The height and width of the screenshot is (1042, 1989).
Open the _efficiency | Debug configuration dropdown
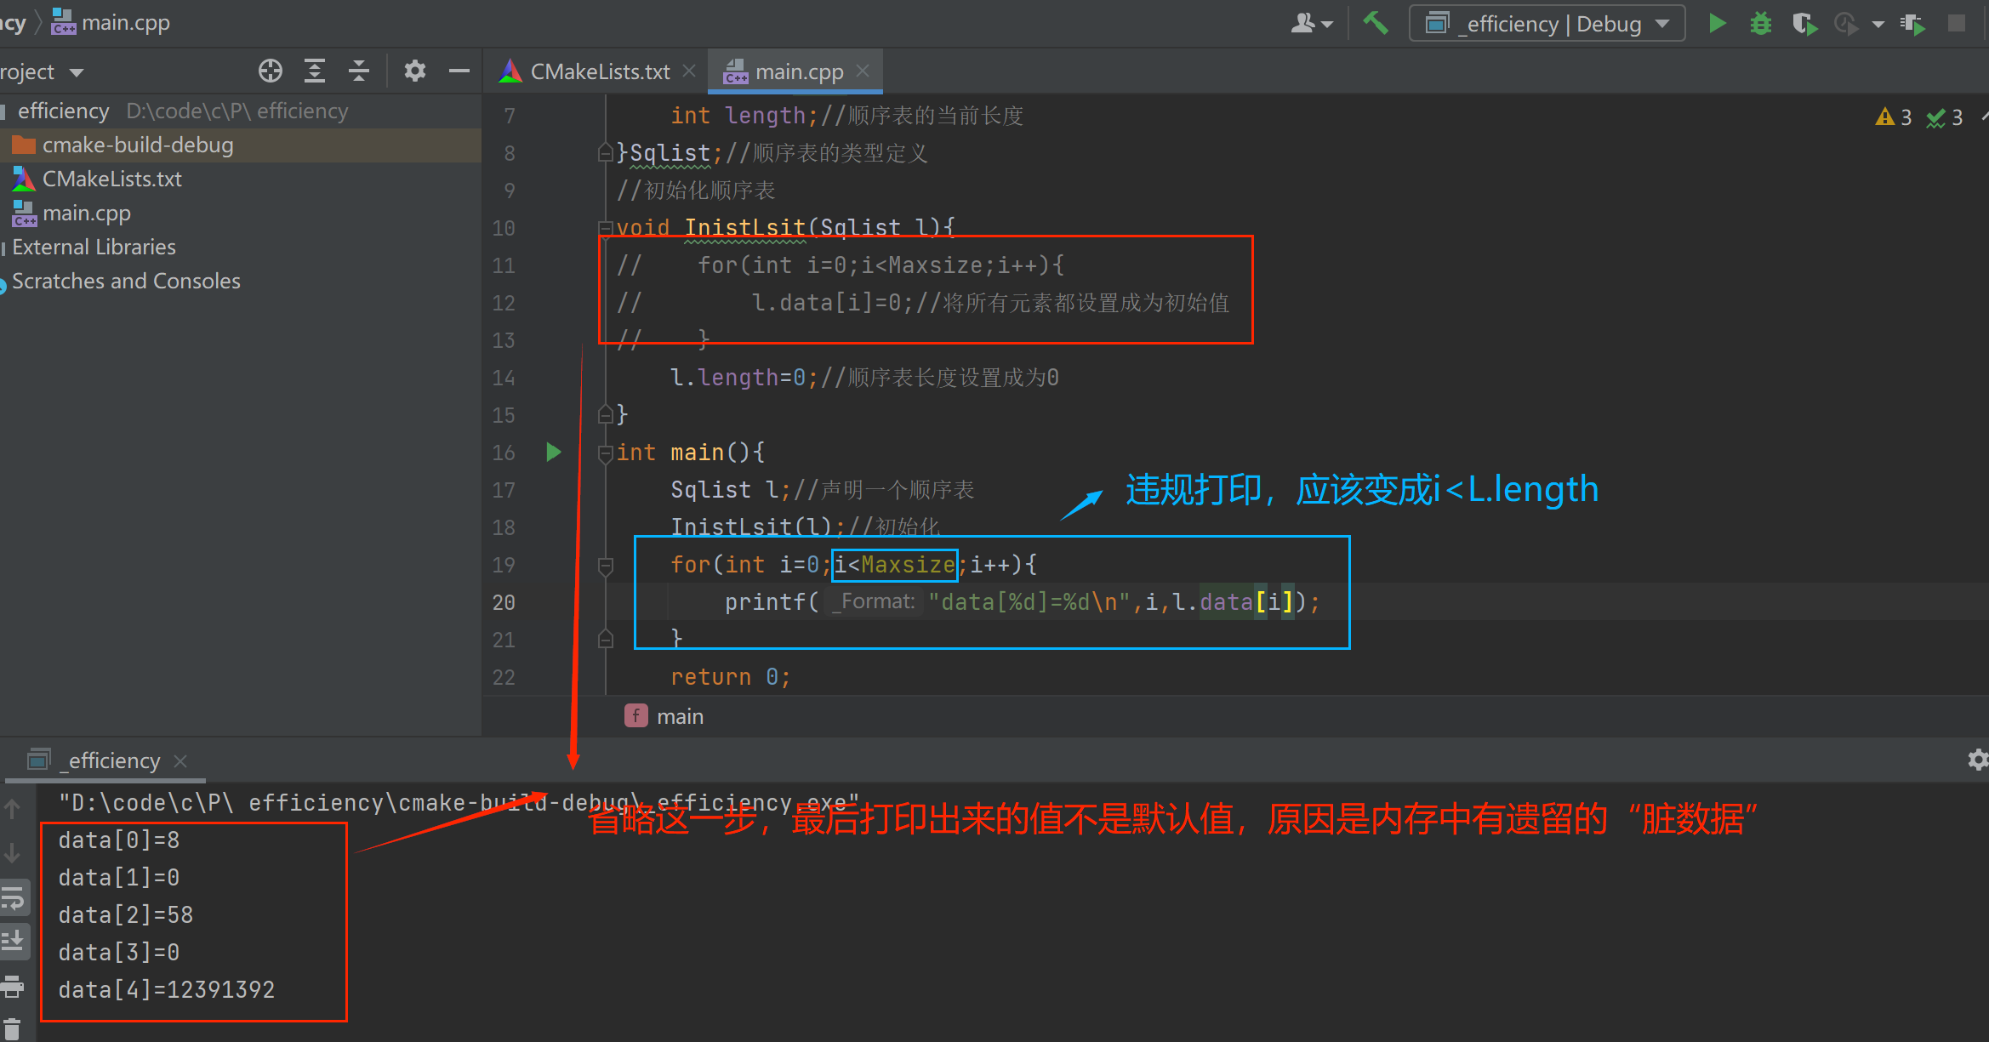pyautogui.click(x=1547, y=23)
